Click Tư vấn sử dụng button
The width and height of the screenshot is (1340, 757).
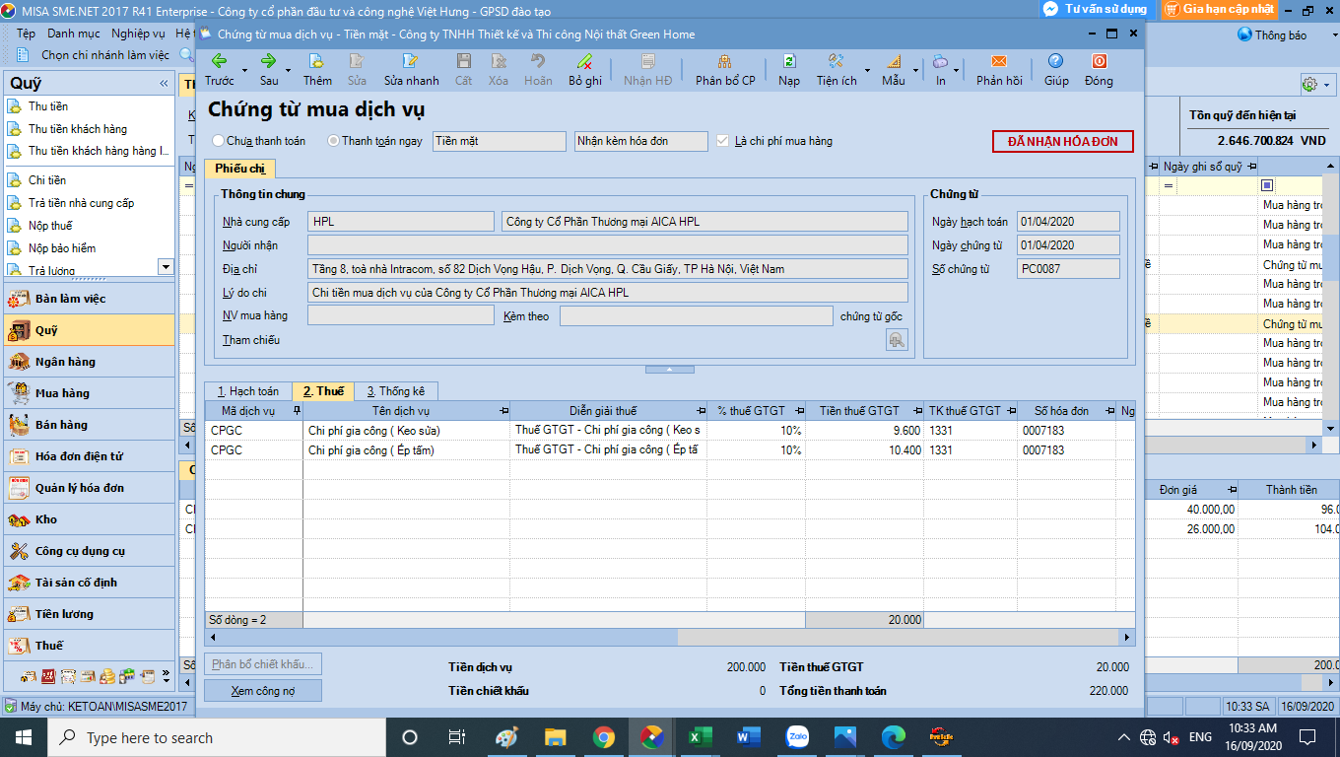tap(1097, 9)
